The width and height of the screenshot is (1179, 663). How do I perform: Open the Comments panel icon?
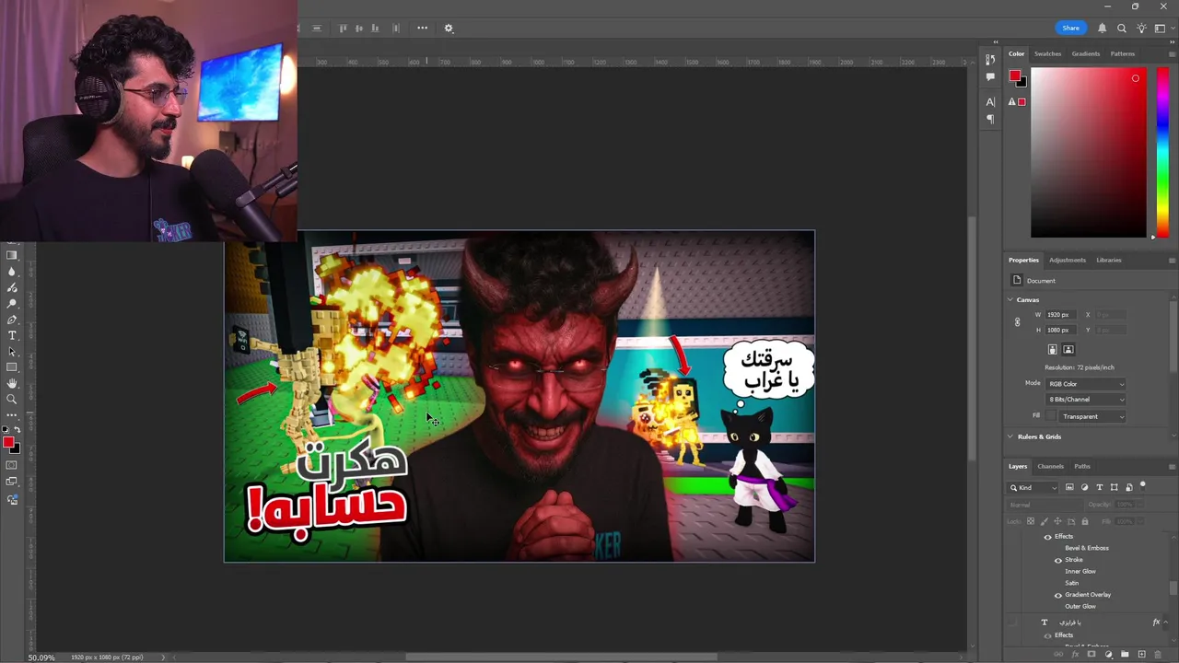(x=990, y=77)
